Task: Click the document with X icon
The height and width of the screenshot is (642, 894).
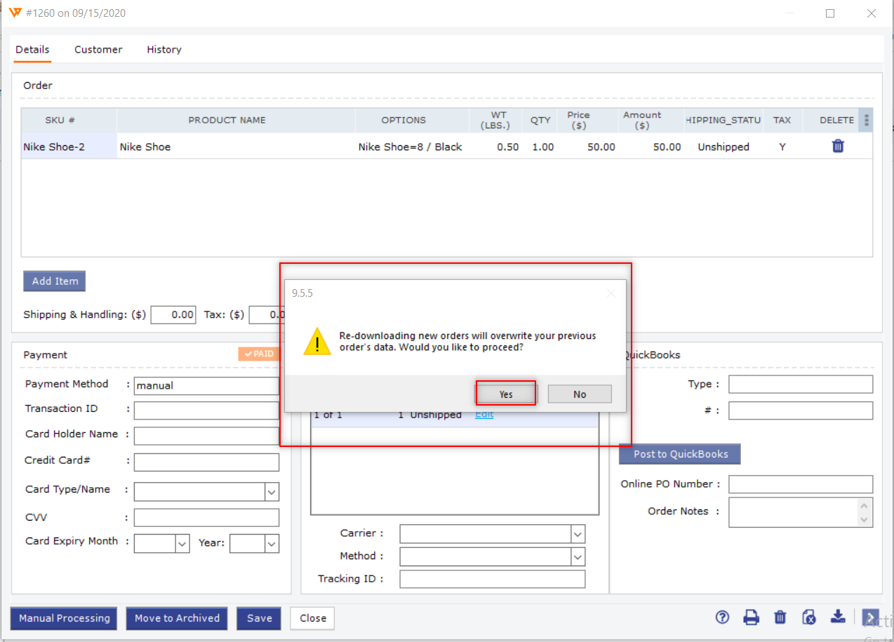Action: [809, 617]
